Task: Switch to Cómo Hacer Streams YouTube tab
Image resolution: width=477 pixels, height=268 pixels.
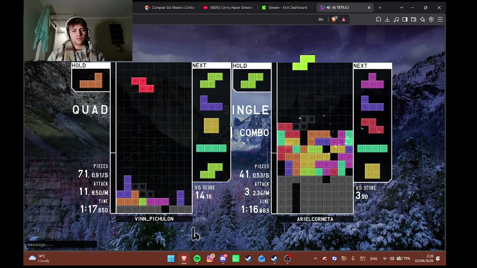Action: click(228, 7)
